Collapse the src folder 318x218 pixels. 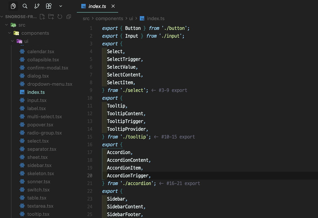(x=6, y=25)
